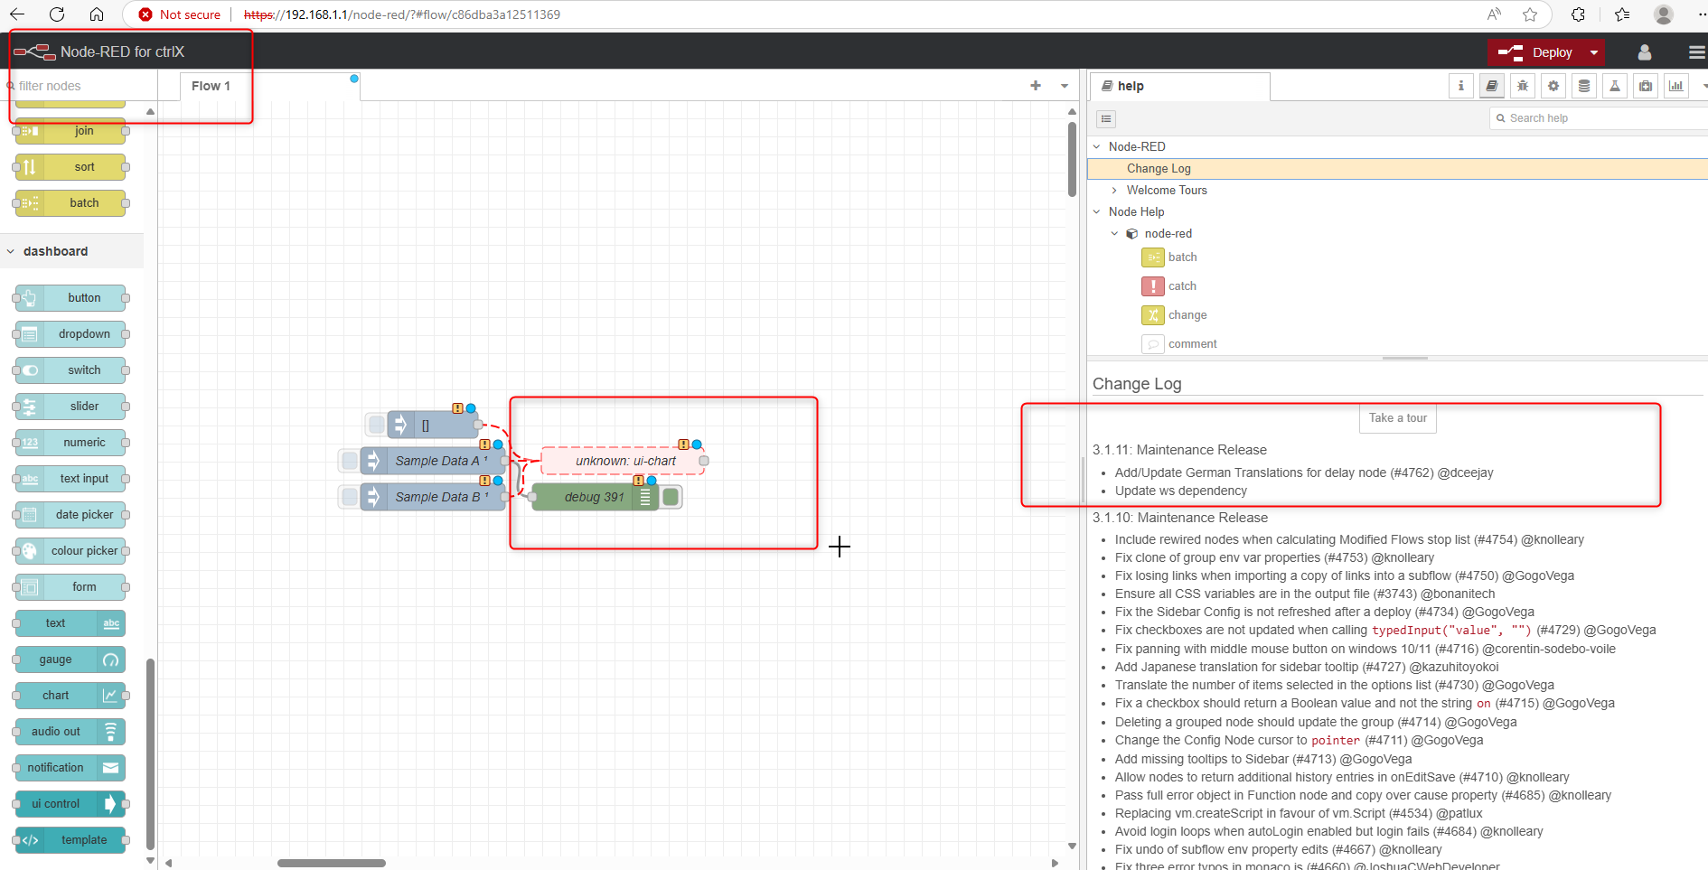Click the palette vertical scrollbar thumb
This screenshot has width=1708, height=870.
coord(150,754)
